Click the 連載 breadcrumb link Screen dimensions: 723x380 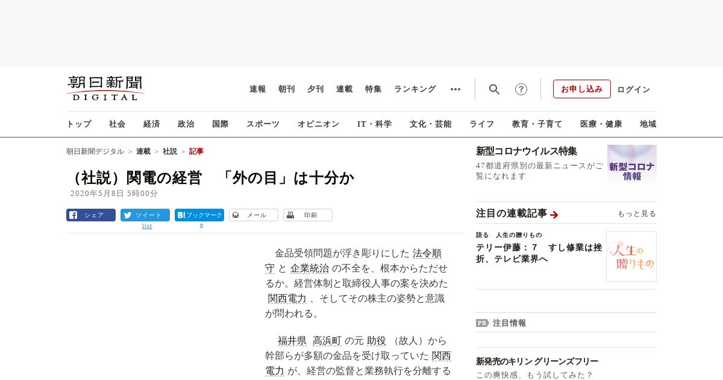143,151
